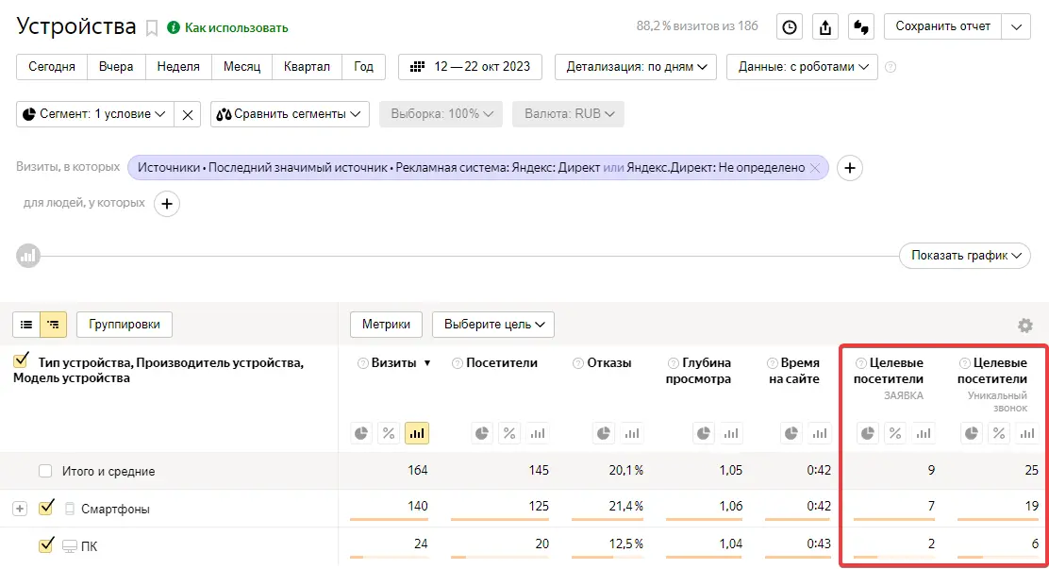The height and width of the screenshot is (569, 1049).
Task: Click the export/share report icon
Action: tap(825, 27)
